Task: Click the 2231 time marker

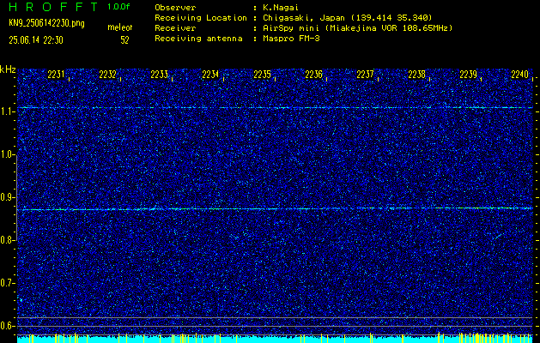Action: coord(56,75)
